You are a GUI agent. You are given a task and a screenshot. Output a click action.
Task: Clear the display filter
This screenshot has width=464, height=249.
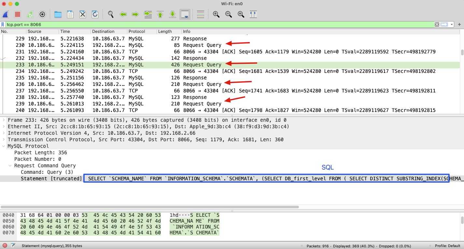click(437, 24)
